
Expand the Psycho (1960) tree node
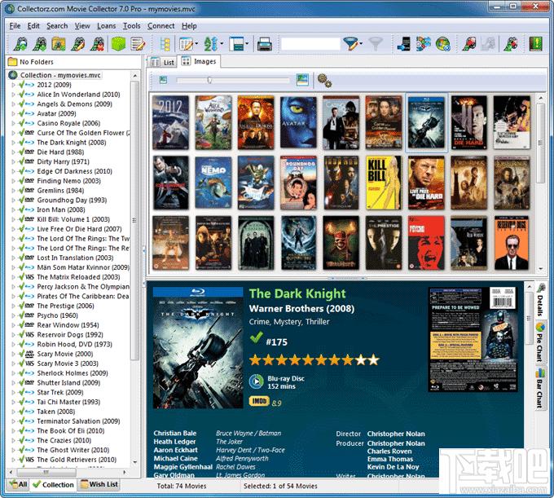[x=13, y=315]
